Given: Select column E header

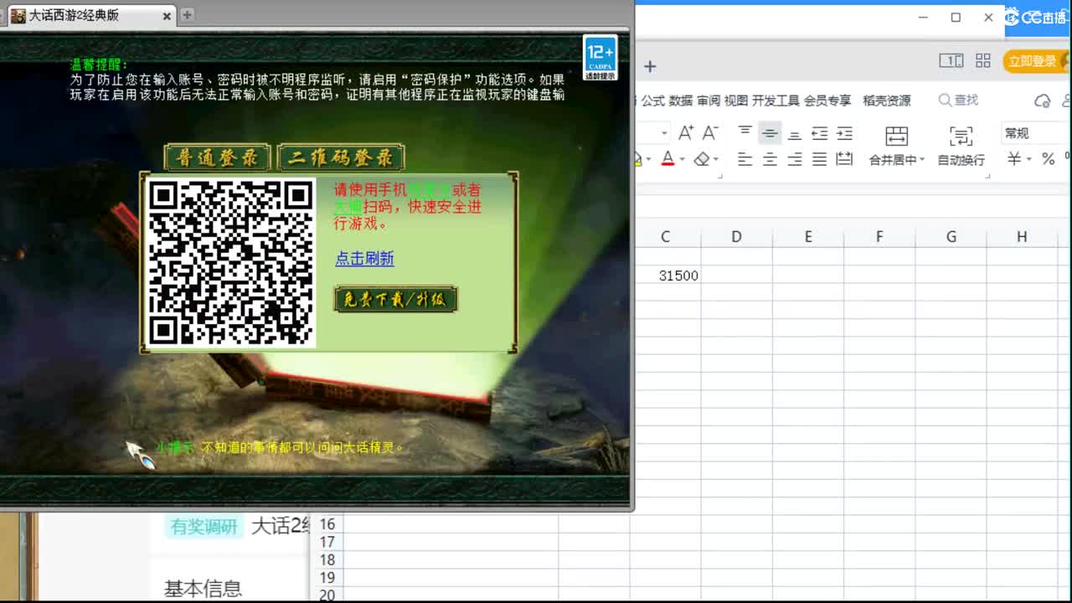Looking at the screenshot, I should point(808,237).
